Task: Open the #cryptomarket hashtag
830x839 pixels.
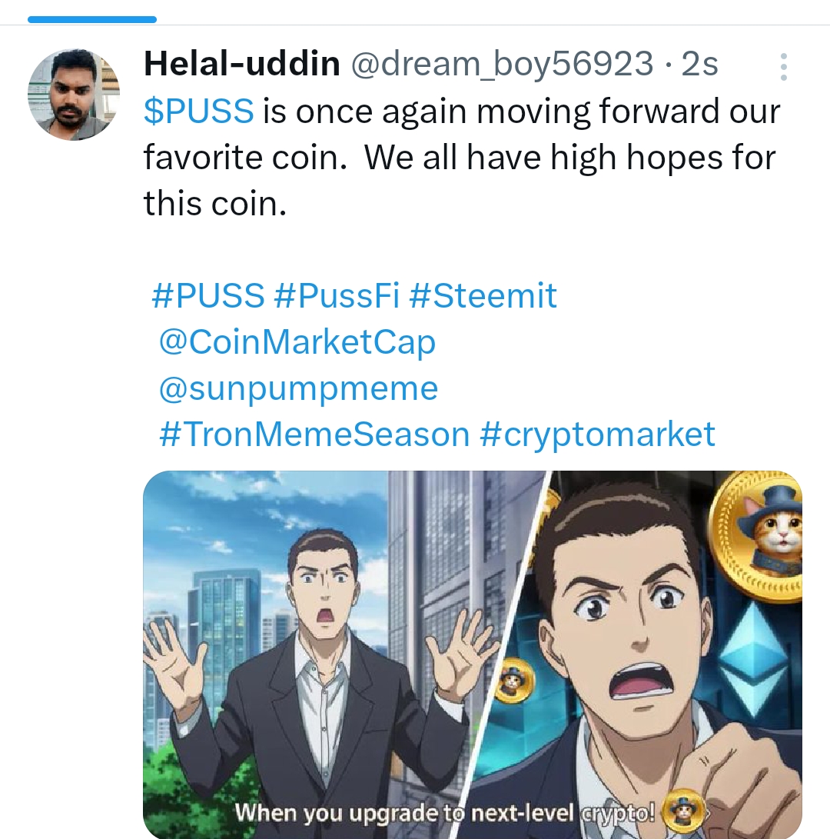Action: pos(597,434)
